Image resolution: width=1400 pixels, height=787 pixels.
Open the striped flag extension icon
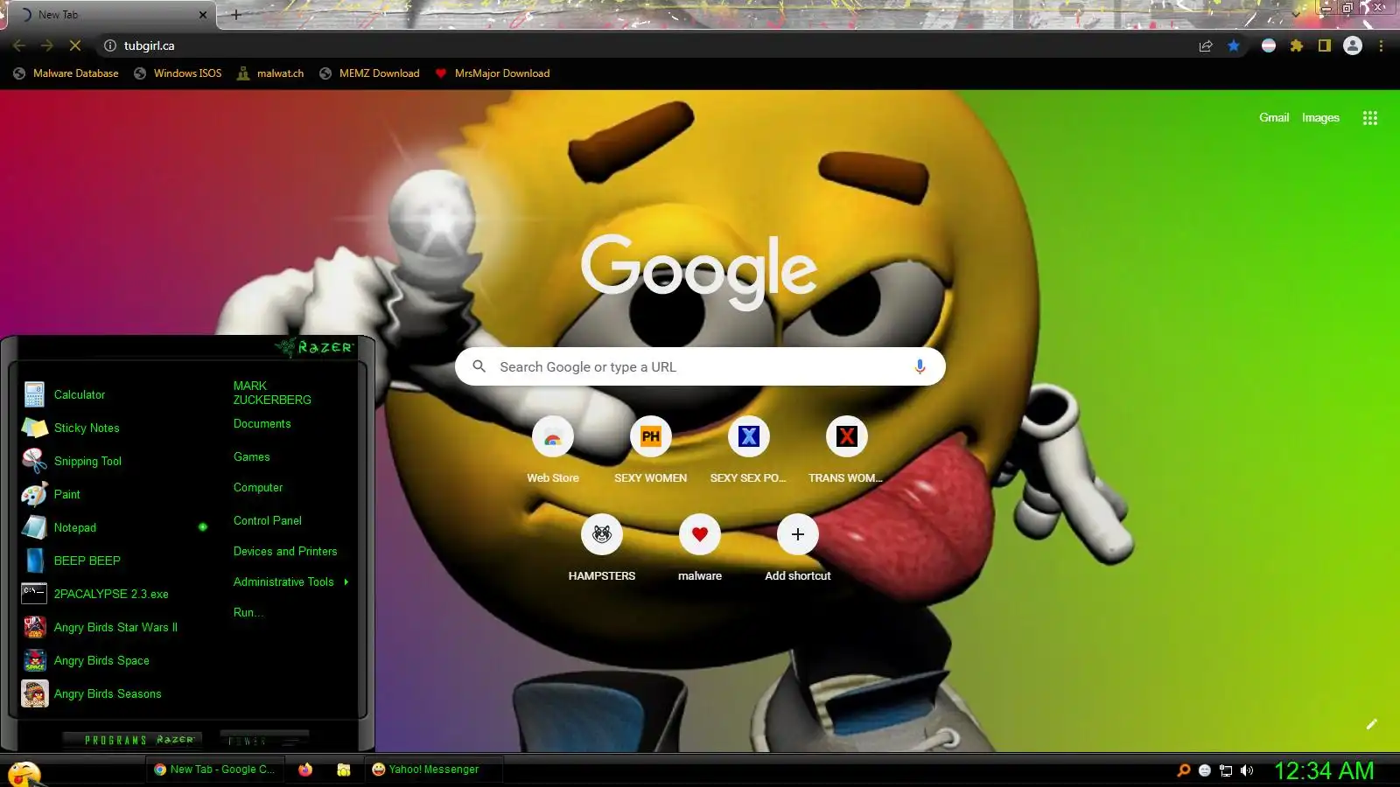pos(1269,45)
